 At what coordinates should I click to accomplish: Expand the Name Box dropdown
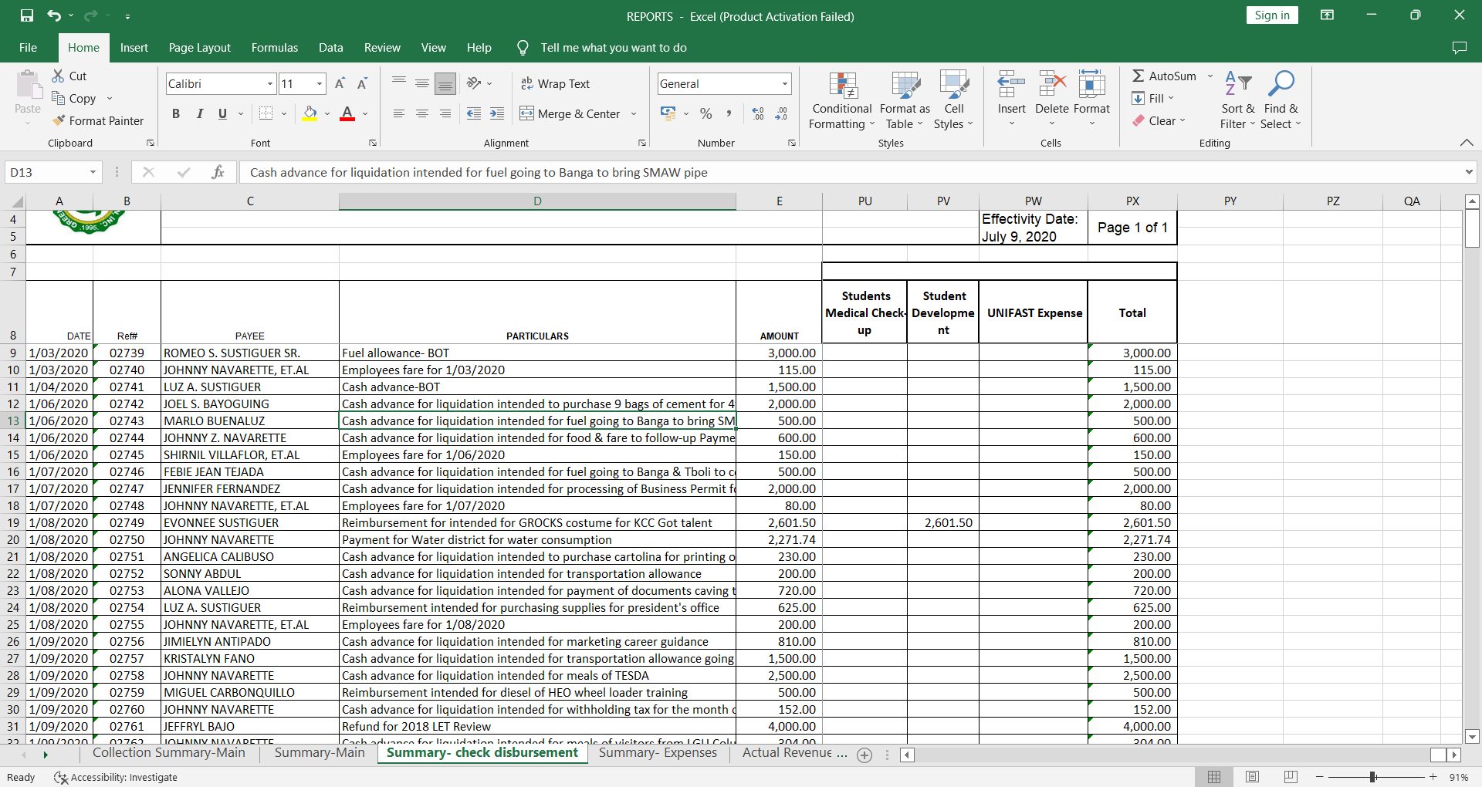(93, 172)
